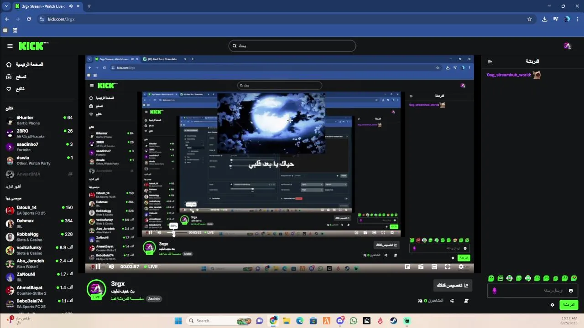Viewport: 584px width, 328px height.
Task: Open Chrome tab search dropdown arrow
Action: click(x=6, y=6)
